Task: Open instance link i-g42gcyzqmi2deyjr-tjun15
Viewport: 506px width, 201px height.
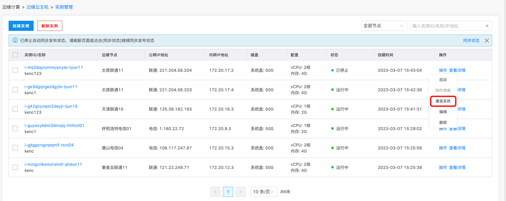Action: (51, 106)
